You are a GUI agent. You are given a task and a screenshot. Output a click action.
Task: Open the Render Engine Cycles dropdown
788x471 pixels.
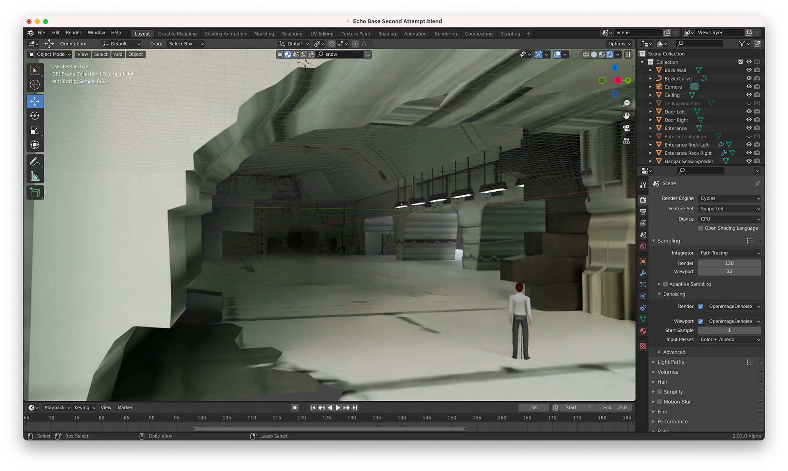(x=729, y=198)
